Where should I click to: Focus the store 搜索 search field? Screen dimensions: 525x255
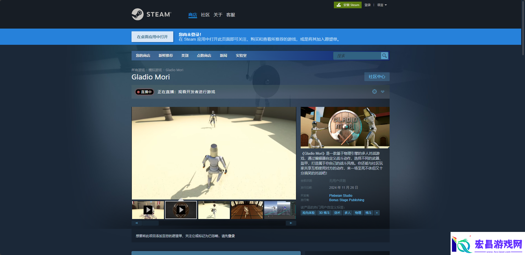(357, 56)
